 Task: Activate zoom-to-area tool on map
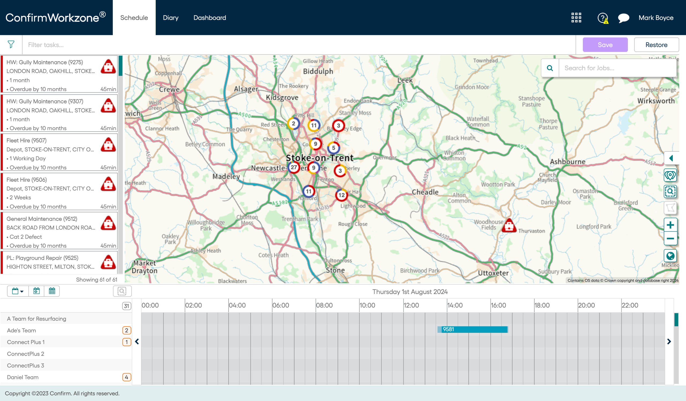point(670,192)
